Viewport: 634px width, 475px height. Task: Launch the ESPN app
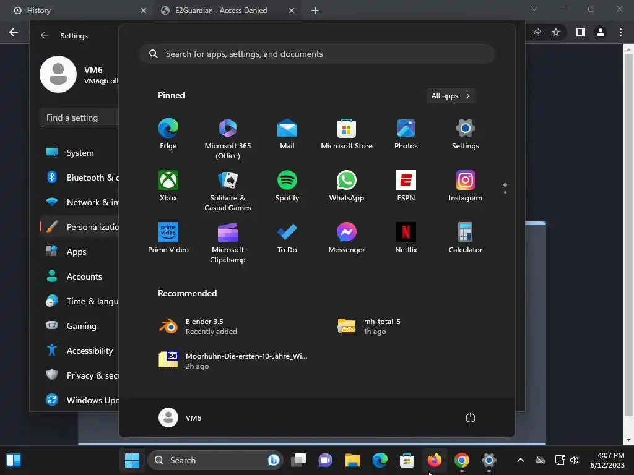(x=406, y=186)
